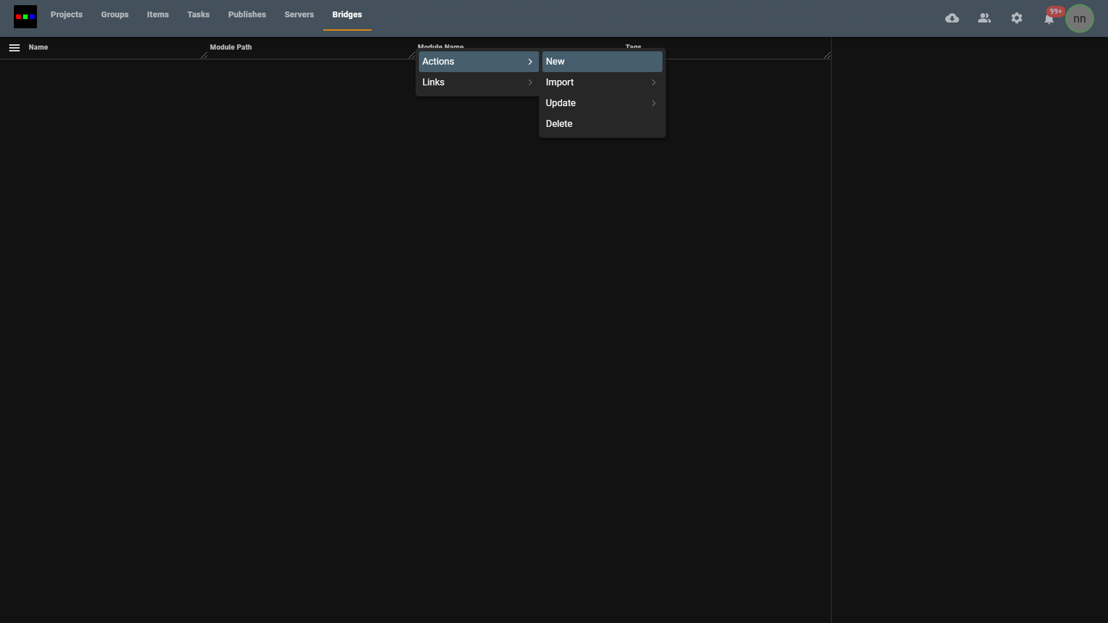Open the hamburger menu beside Name

14,48
